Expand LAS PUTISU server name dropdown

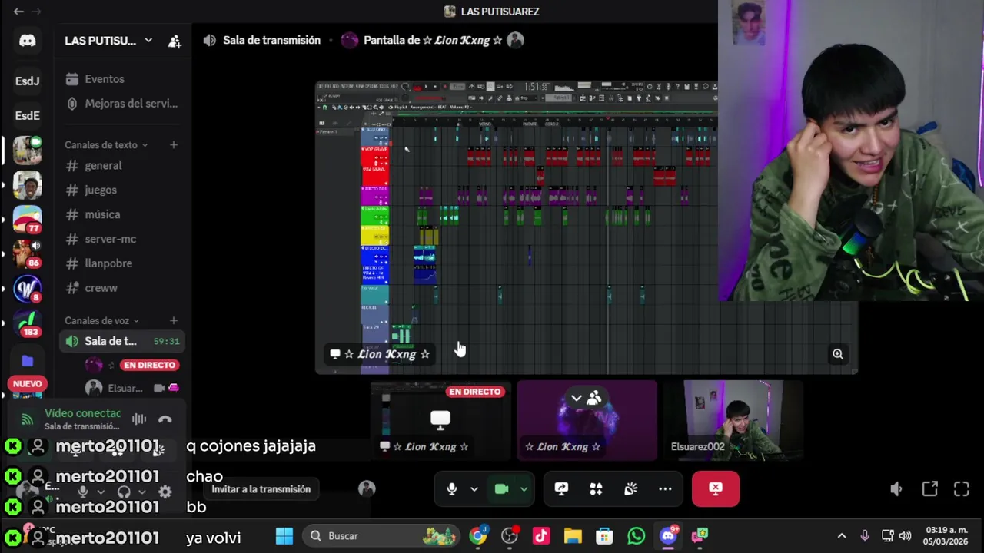click(x=148, y=41)
